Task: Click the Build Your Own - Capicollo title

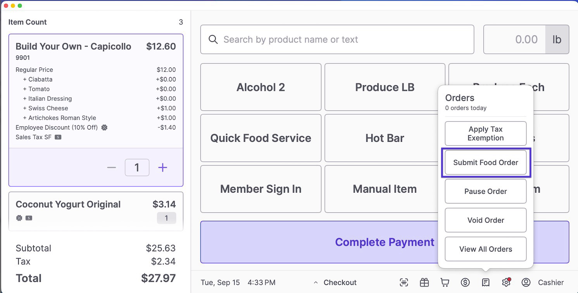Action: (x=73, y=47)
